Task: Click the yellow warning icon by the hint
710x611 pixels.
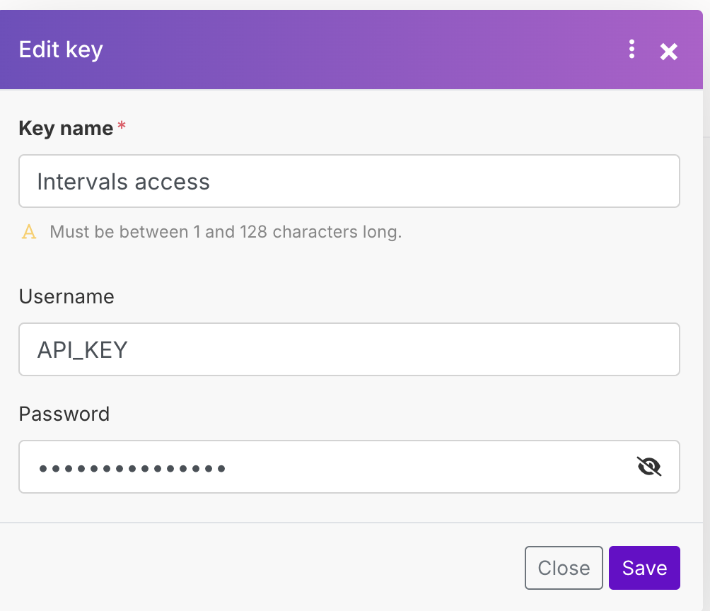Action: (29, 232)
